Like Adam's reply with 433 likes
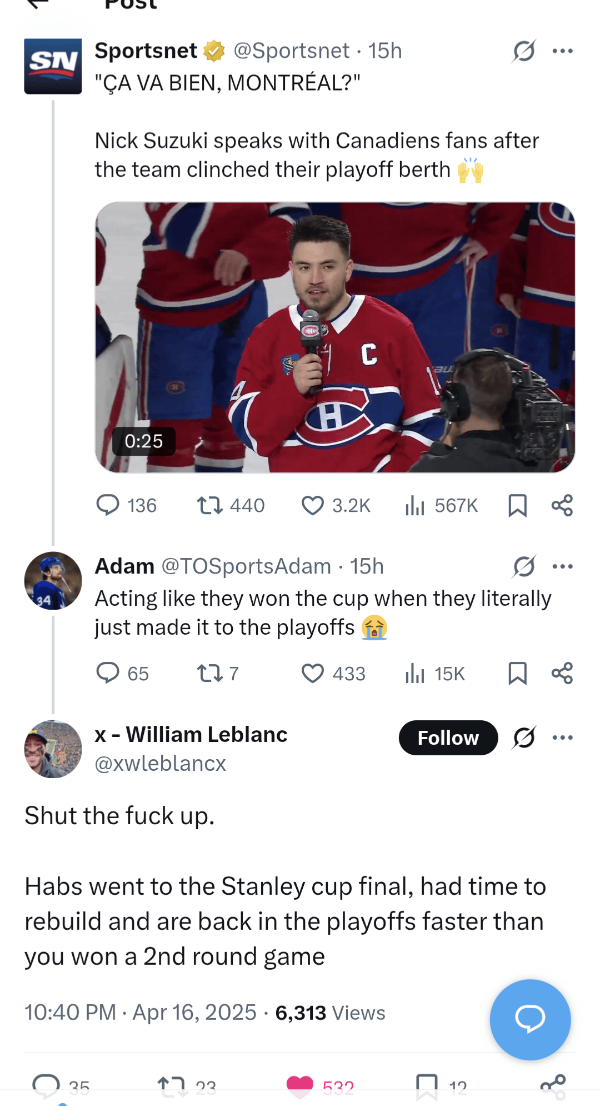Image resolution: width=600 pixels, height=1106 pixels. (313, 674)
